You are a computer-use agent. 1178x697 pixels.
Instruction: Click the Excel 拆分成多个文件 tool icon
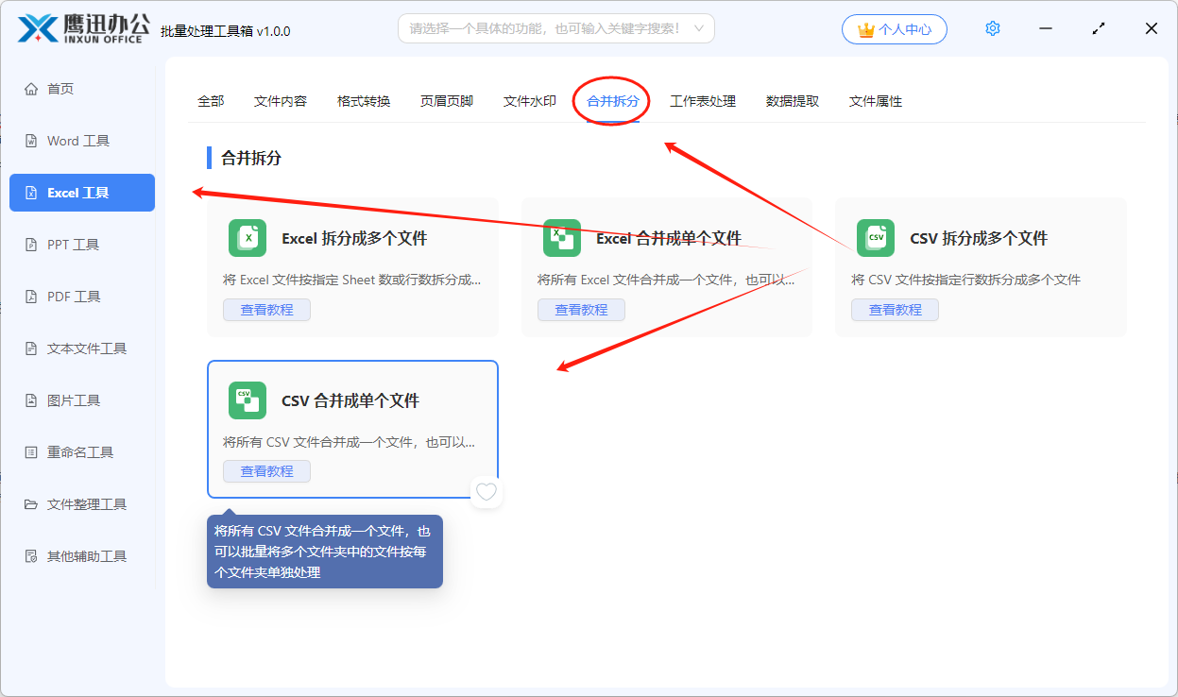(x=247, y=238)
